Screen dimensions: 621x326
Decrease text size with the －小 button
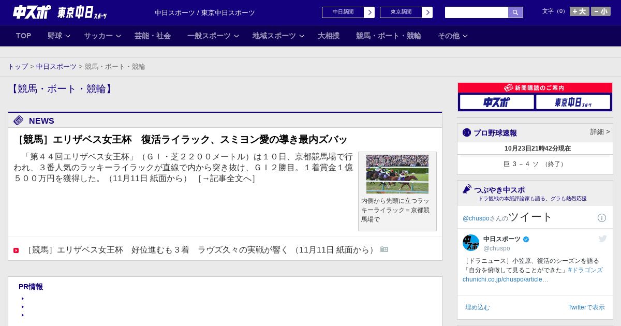pos(601,11)
